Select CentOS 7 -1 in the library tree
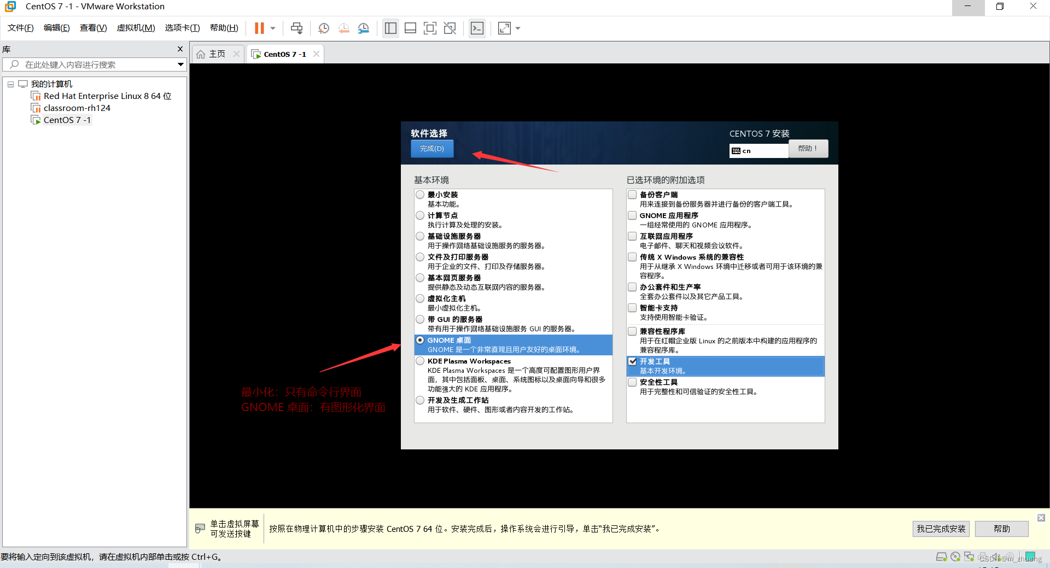Screen dimensions: 1050x568 point(67,120)
